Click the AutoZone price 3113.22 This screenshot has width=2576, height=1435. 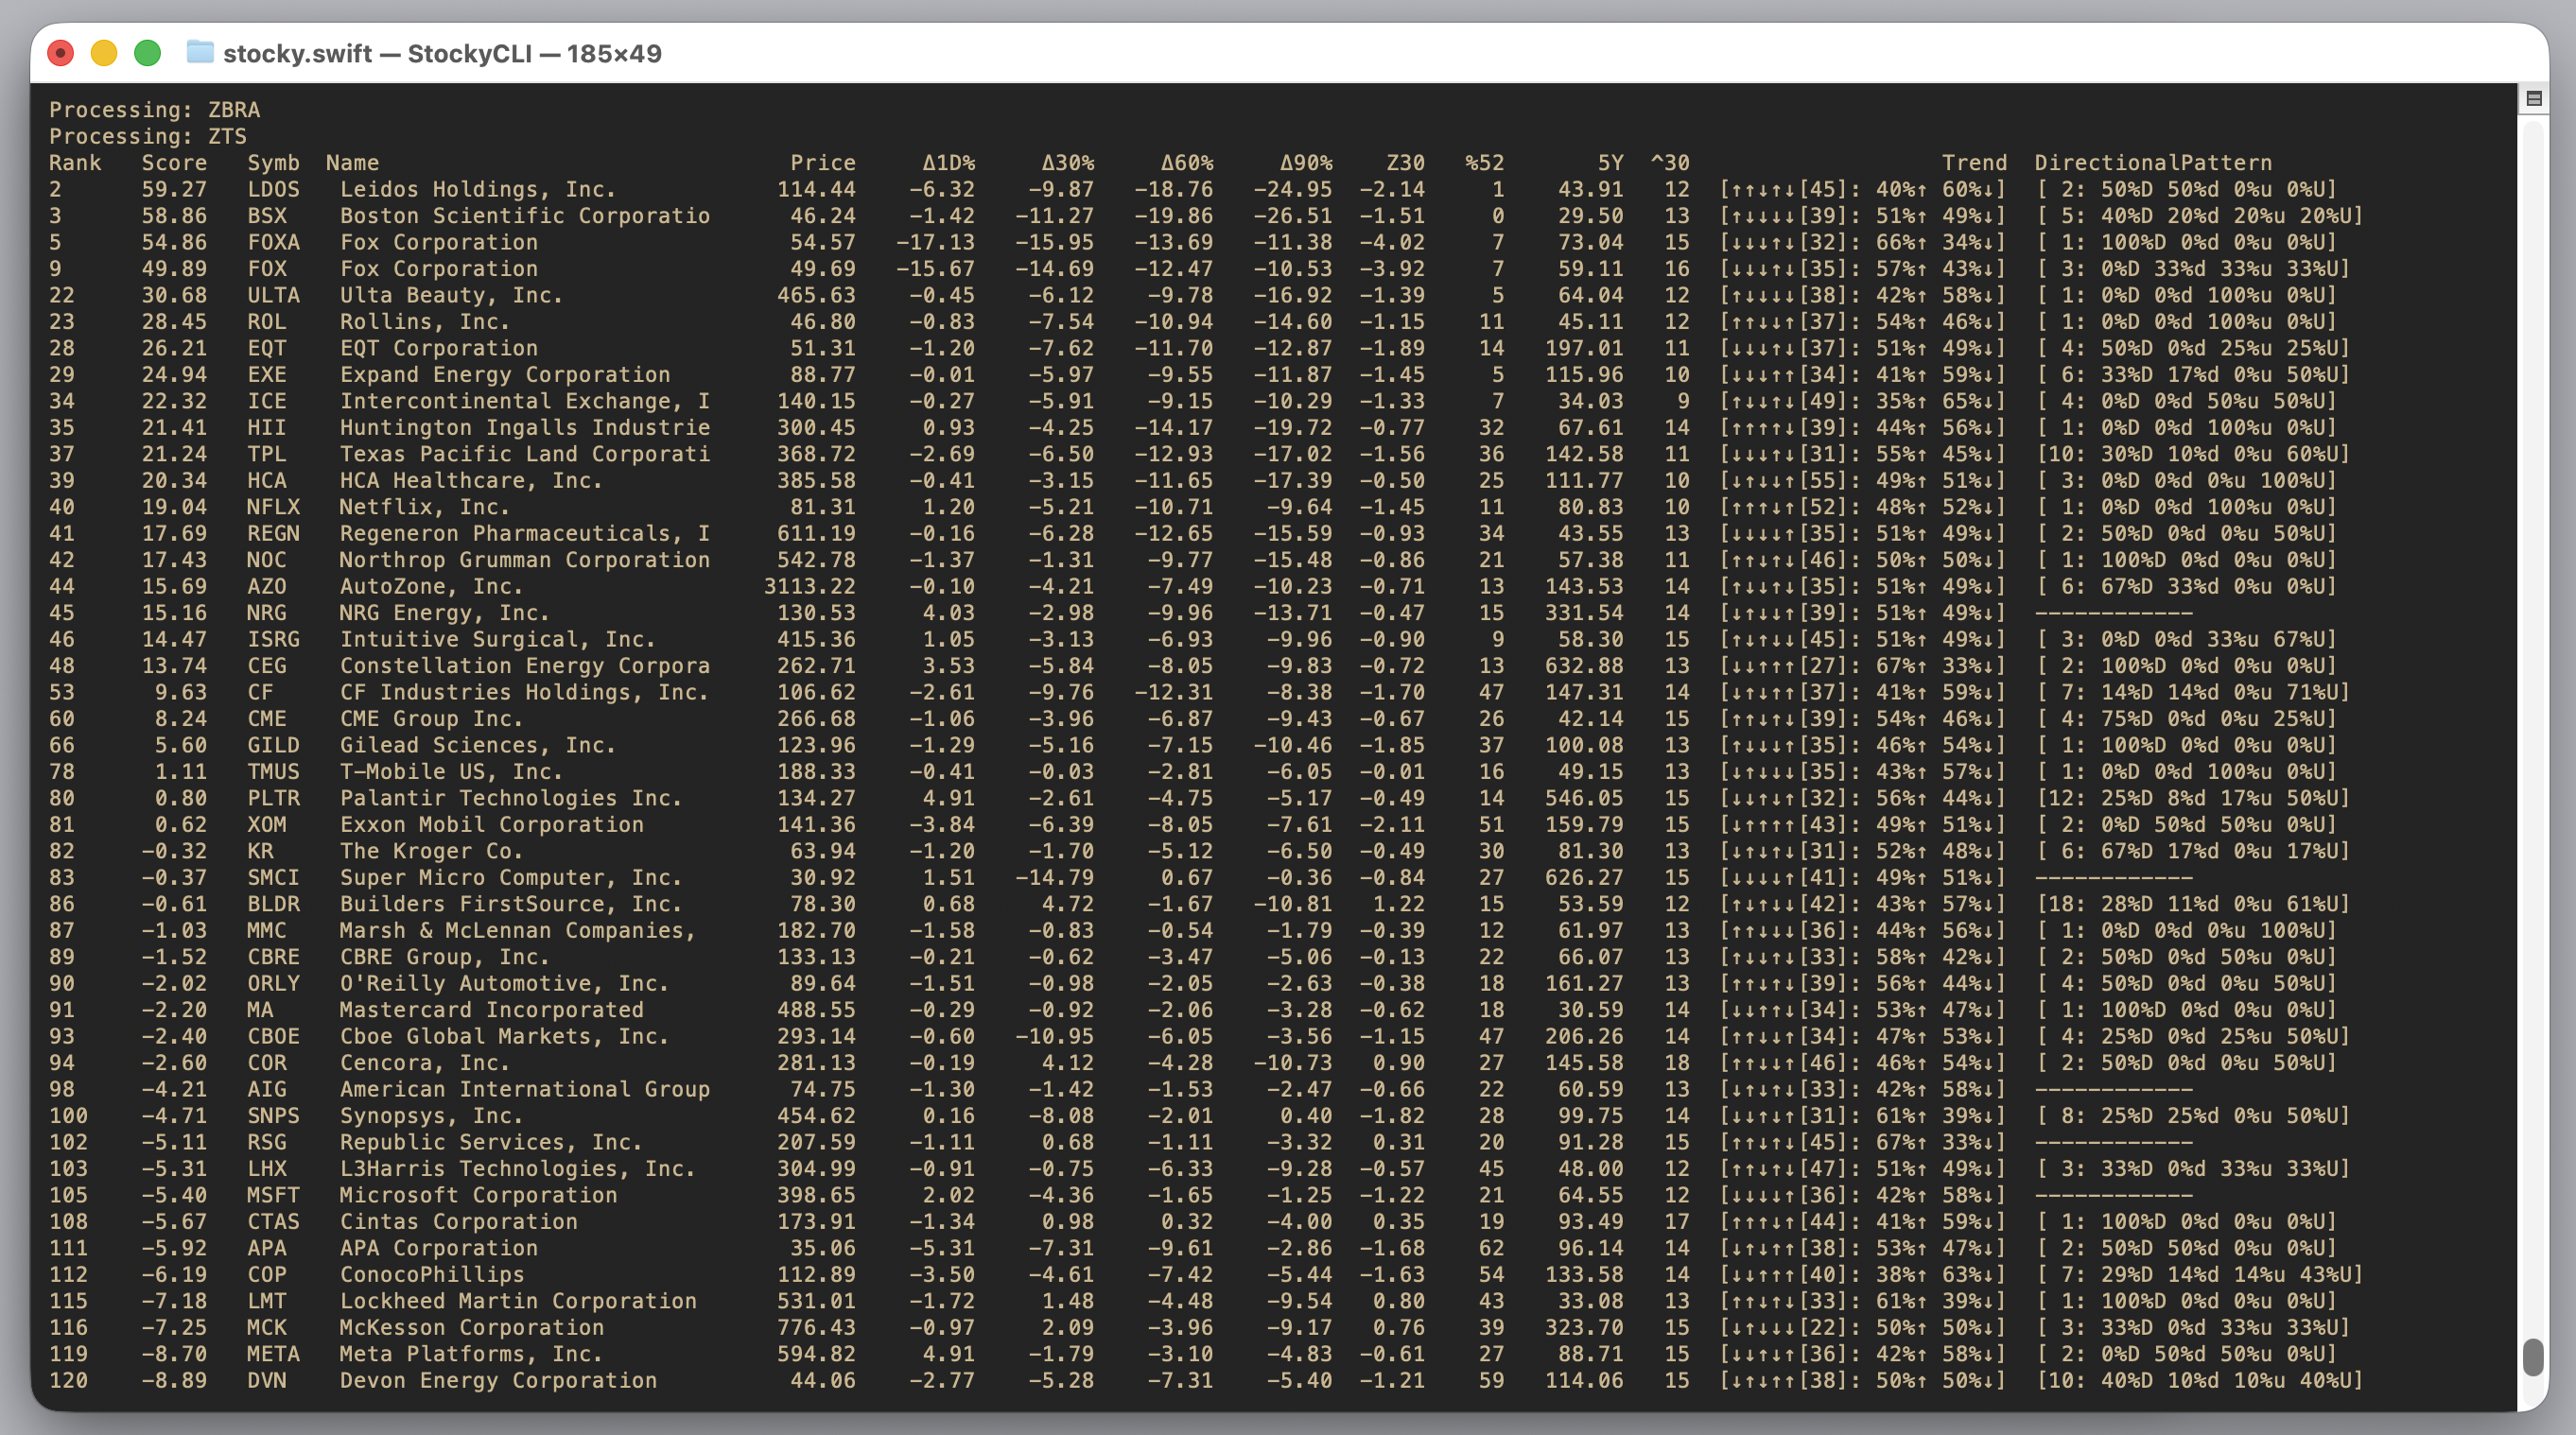point(810,587)
